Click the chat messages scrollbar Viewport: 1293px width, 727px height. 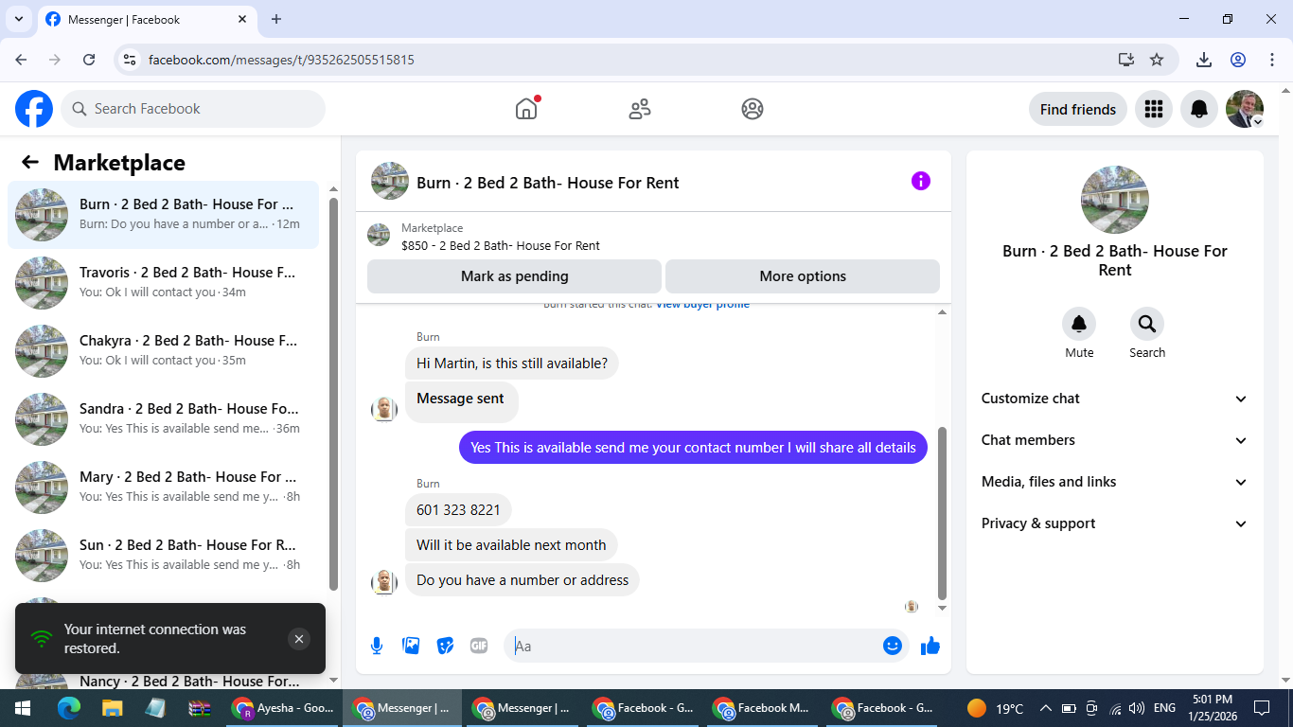(942, 511)
